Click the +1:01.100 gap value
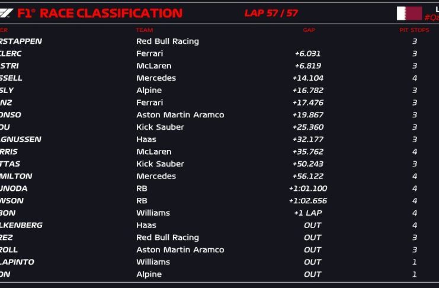Image resolution: width=439 pixels, height=288 pixels. (308, 188)
